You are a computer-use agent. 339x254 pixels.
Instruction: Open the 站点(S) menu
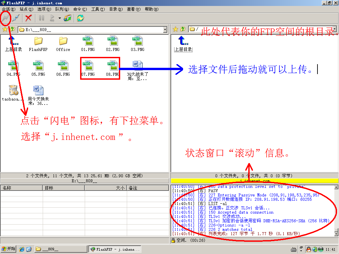pos(26,9)
